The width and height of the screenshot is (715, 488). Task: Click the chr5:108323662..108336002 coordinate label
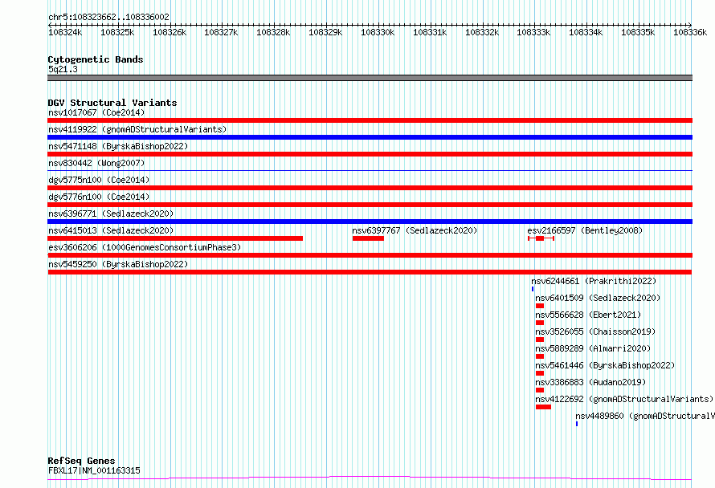tap(108, 18)
